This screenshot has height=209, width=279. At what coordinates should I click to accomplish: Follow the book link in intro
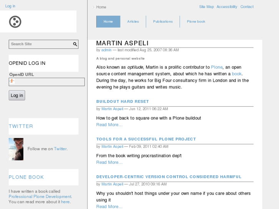coord(237,74)
